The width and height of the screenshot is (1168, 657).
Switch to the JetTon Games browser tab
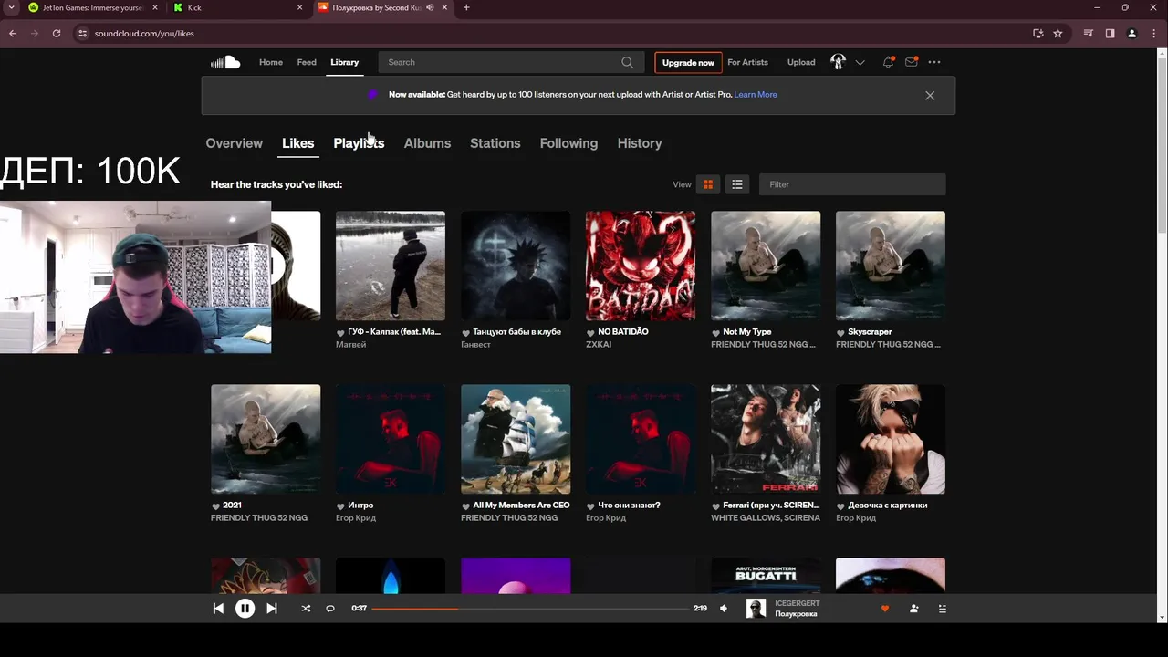91,7
